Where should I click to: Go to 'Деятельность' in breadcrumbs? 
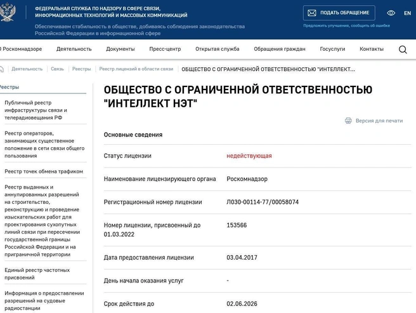click(27, 69)
